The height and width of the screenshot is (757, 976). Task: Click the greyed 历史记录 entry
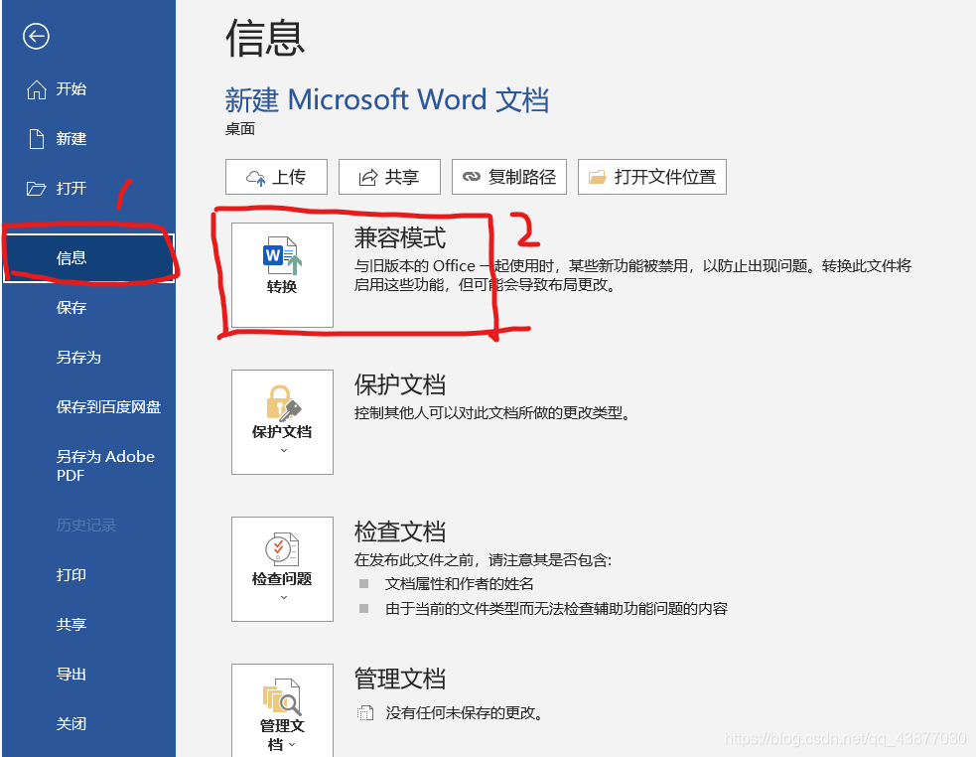coord(86,526)
